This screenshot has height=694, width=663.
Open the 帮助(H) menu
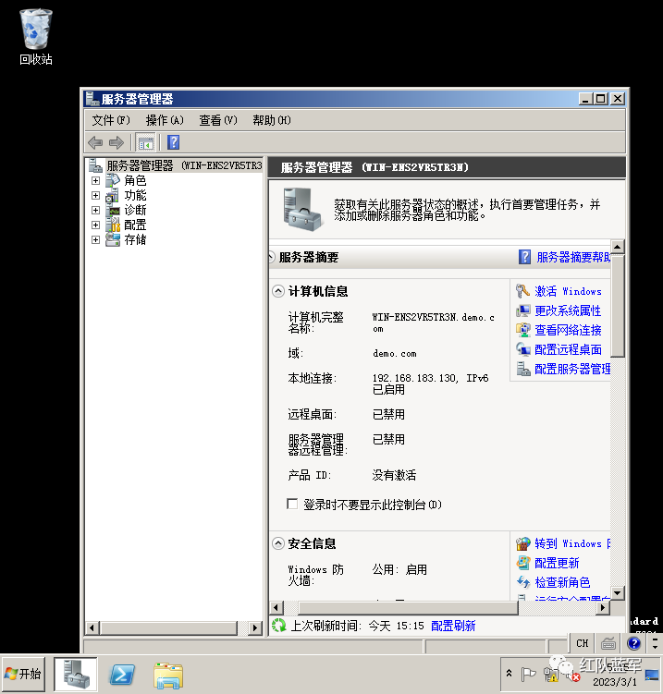pos(272,120)
